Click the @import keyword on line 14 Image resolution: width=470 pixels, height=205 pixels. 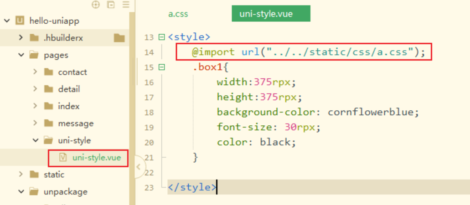click(x=213, y=52)
